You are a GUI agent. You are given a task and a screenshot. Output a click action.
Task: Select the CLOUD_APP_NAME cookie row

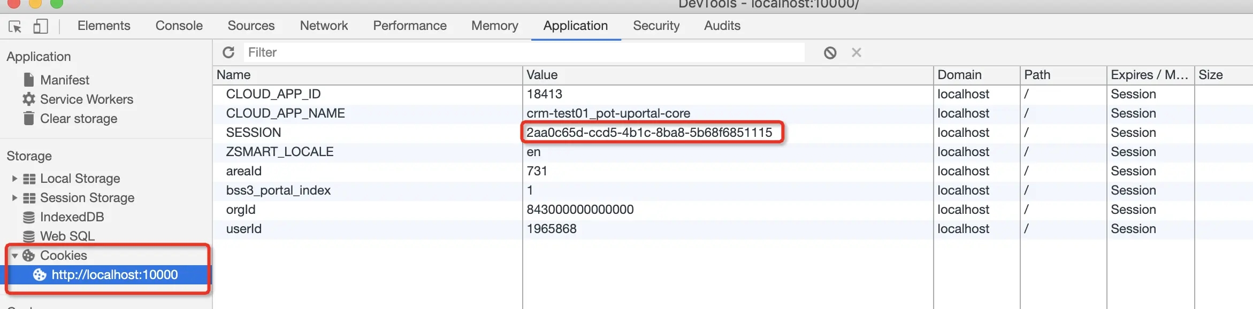733,113
